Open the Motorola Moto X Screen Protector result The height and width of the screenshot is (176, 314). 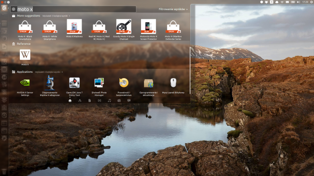coord(148,29)
